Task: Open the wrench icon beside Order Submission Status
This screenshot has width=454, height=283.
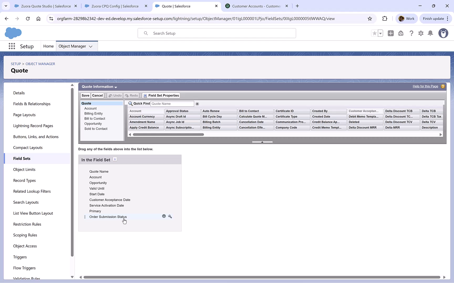Action: 170,216
